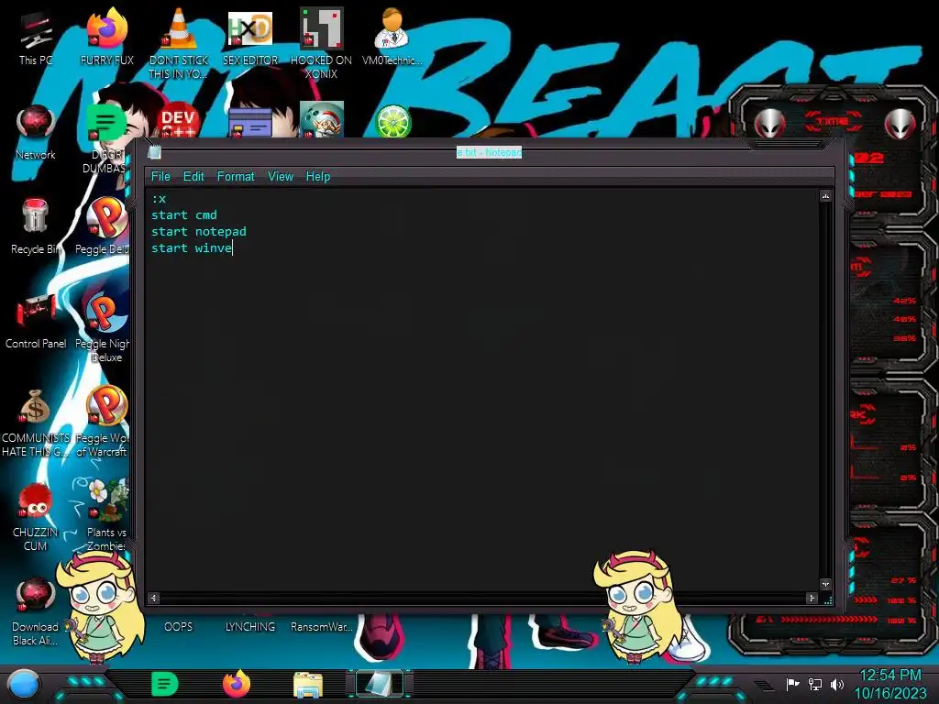Click the RansomWar... desktop label

click(321, 627)
